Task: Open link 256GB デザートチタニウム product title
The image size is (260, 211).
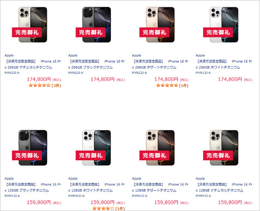Action: (160, 64)
